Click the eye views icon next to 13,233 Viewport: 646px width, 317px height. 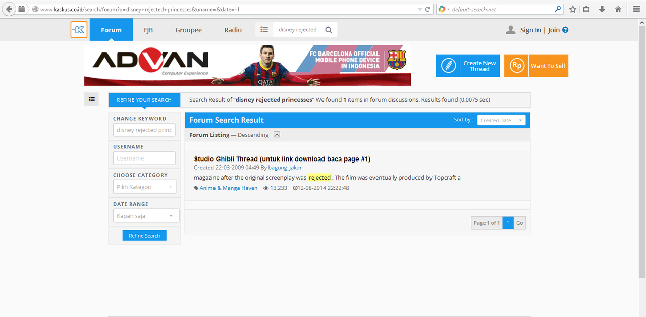[266, 188]
